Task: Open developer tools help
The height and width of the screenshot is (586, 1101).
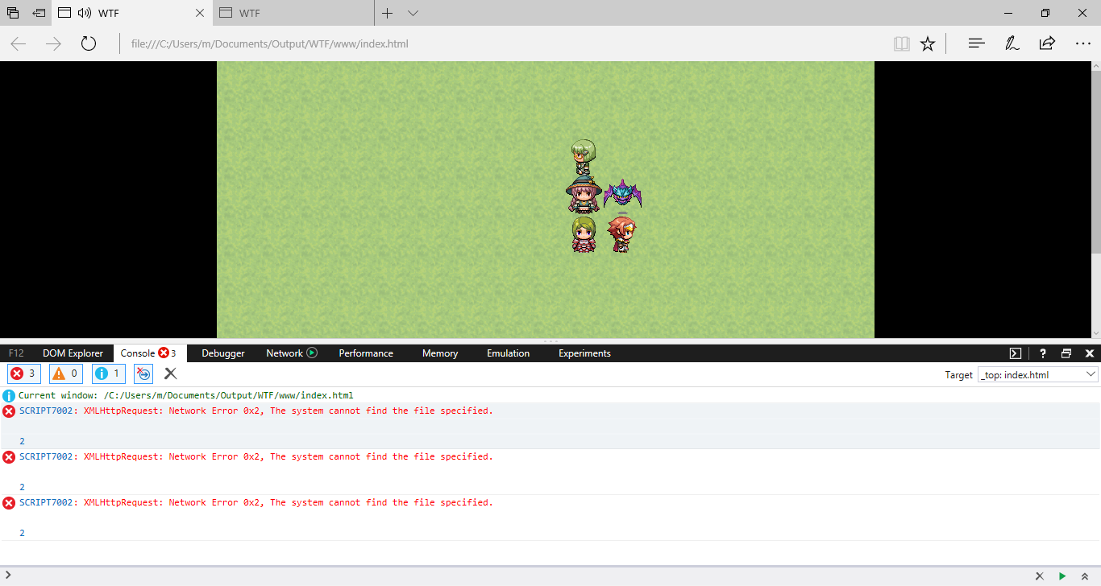Action: (x=1042, y=353)
